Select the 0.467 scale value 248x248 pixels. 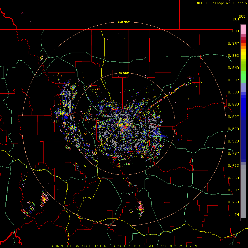coord(233,153)
